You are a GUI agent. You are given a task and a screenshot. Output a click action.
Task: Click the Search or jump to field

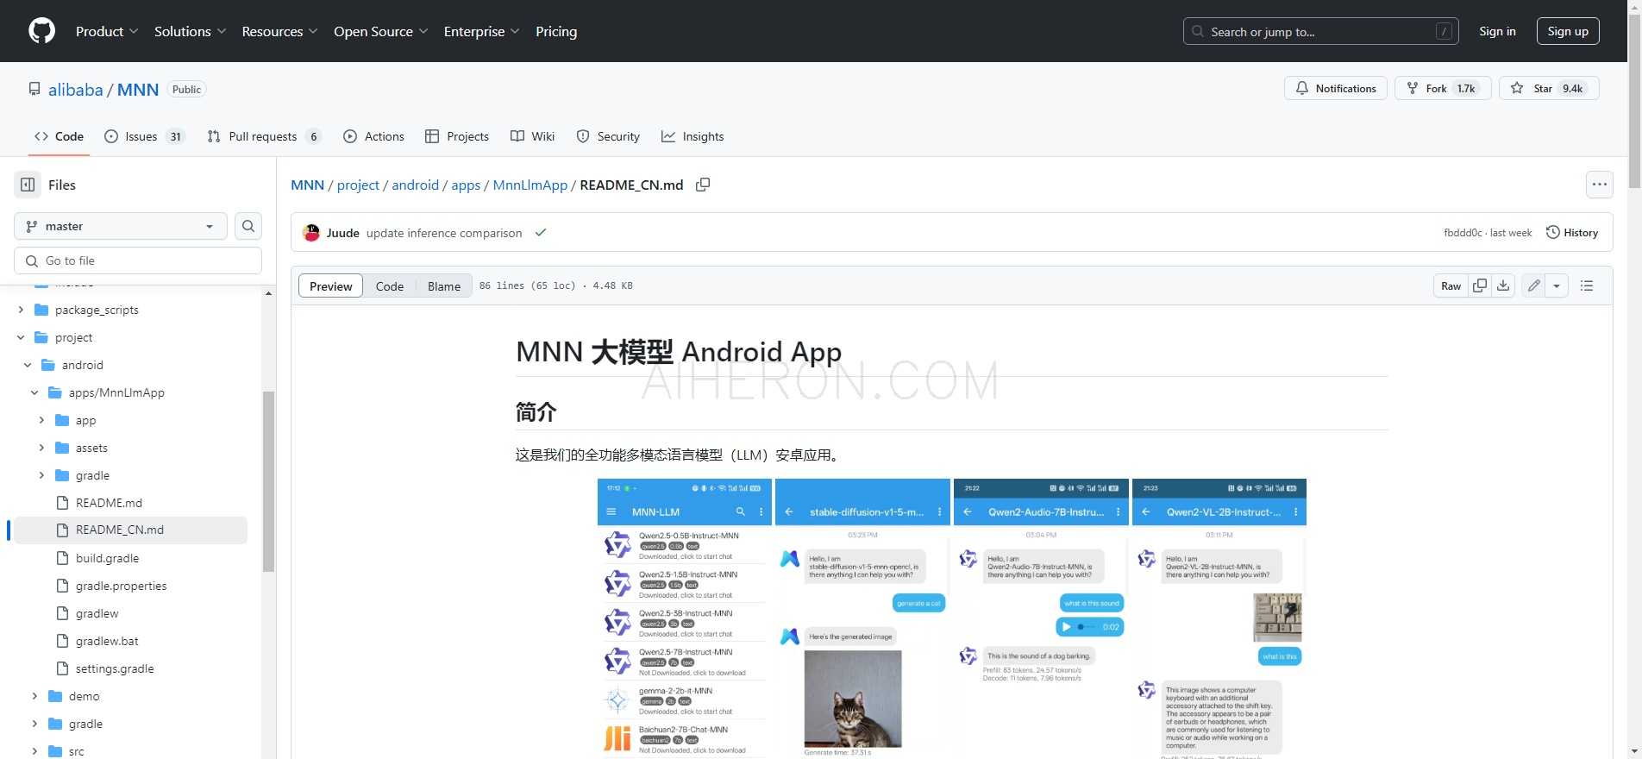point(1320,31)
